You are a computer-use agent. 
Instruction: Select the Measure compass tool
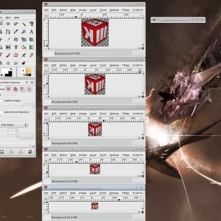click(x=31, y=31)
